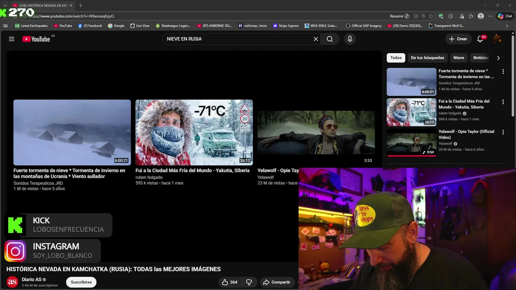516x290 pixels.
Task: Click the Crear button
Action: point(458,39)
